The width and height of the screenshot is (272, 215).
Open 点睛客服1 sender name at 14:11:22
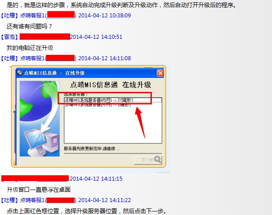click(33, 200)
